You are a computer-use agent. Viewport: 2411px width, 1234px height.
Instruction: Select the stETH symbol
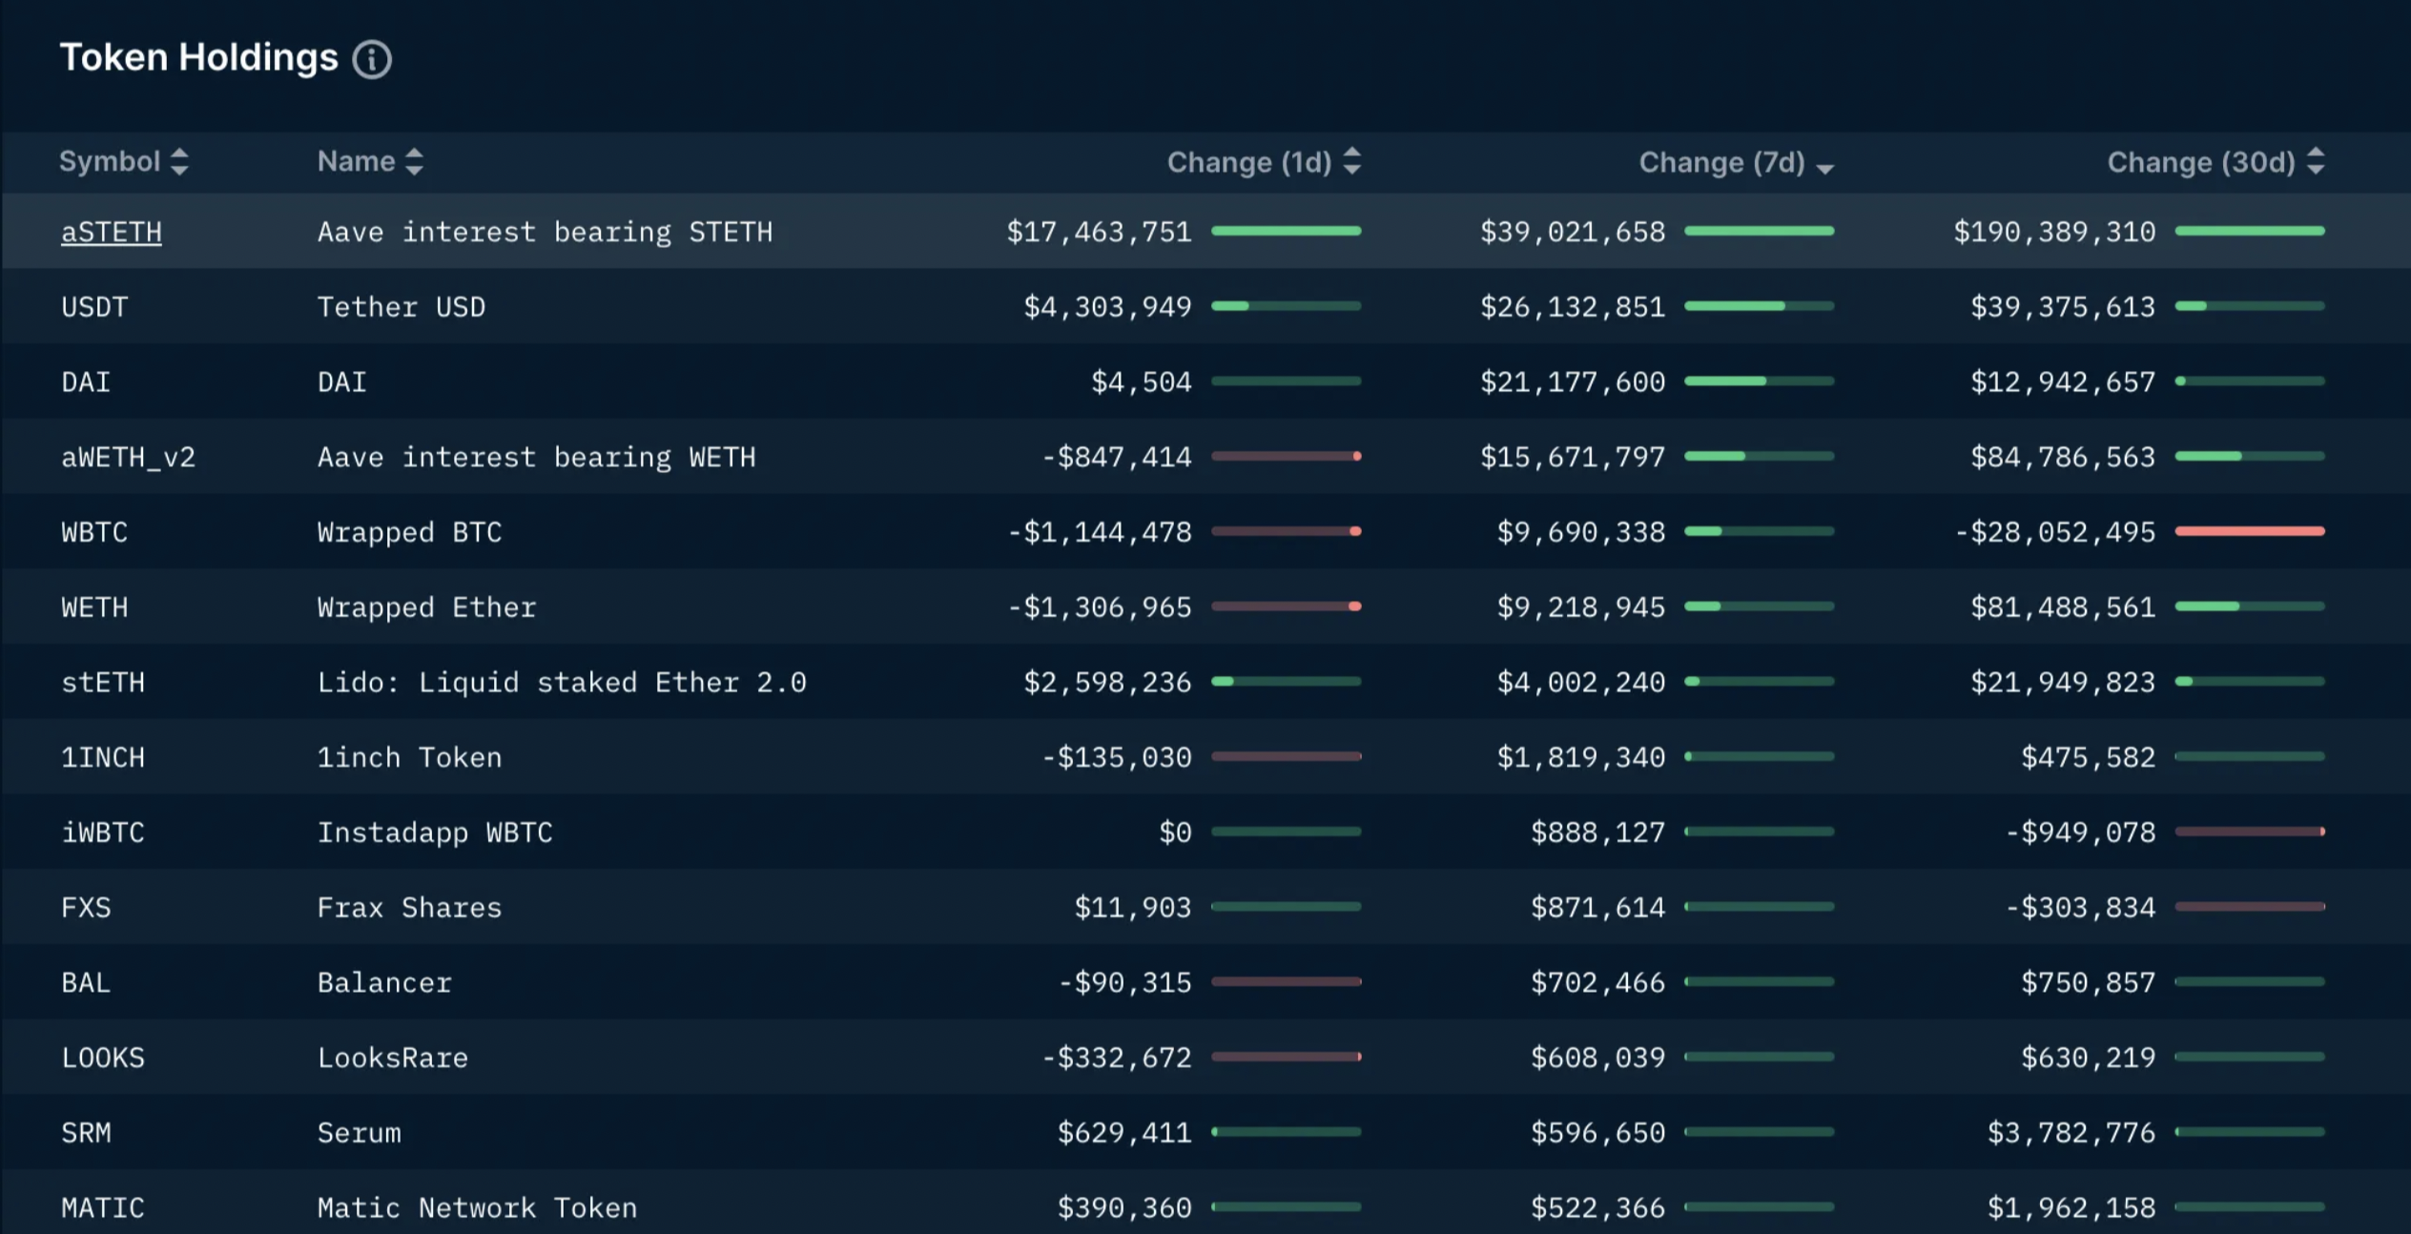tap(103, 683)
